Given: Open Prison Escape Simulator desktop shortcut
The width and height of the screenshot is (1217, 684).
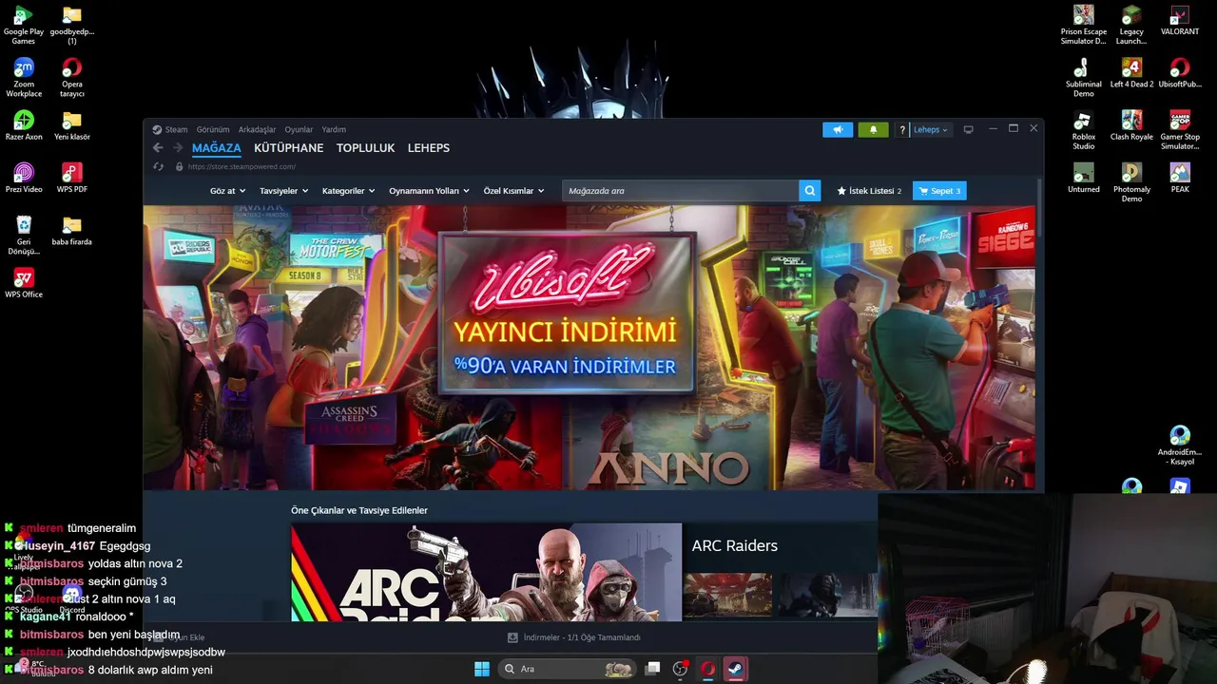Looking at the screenshot, I should (x=1083, y=26).
